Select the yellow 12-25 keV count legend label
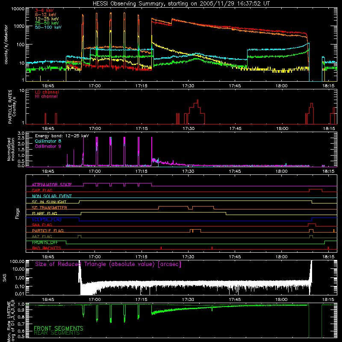 (47, 19)
